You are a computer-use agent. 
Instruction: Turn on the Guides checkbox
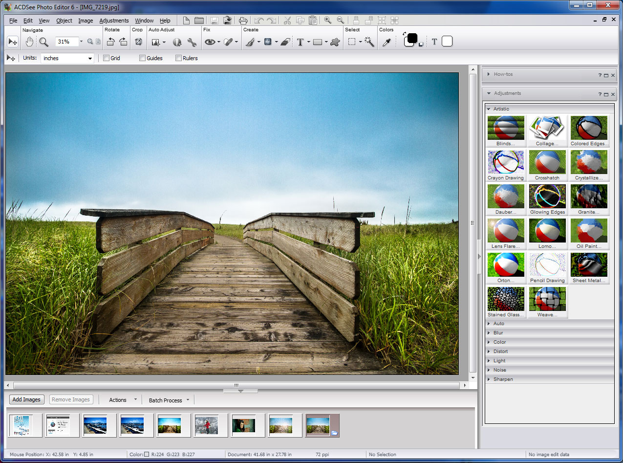[x=142, y=58]
